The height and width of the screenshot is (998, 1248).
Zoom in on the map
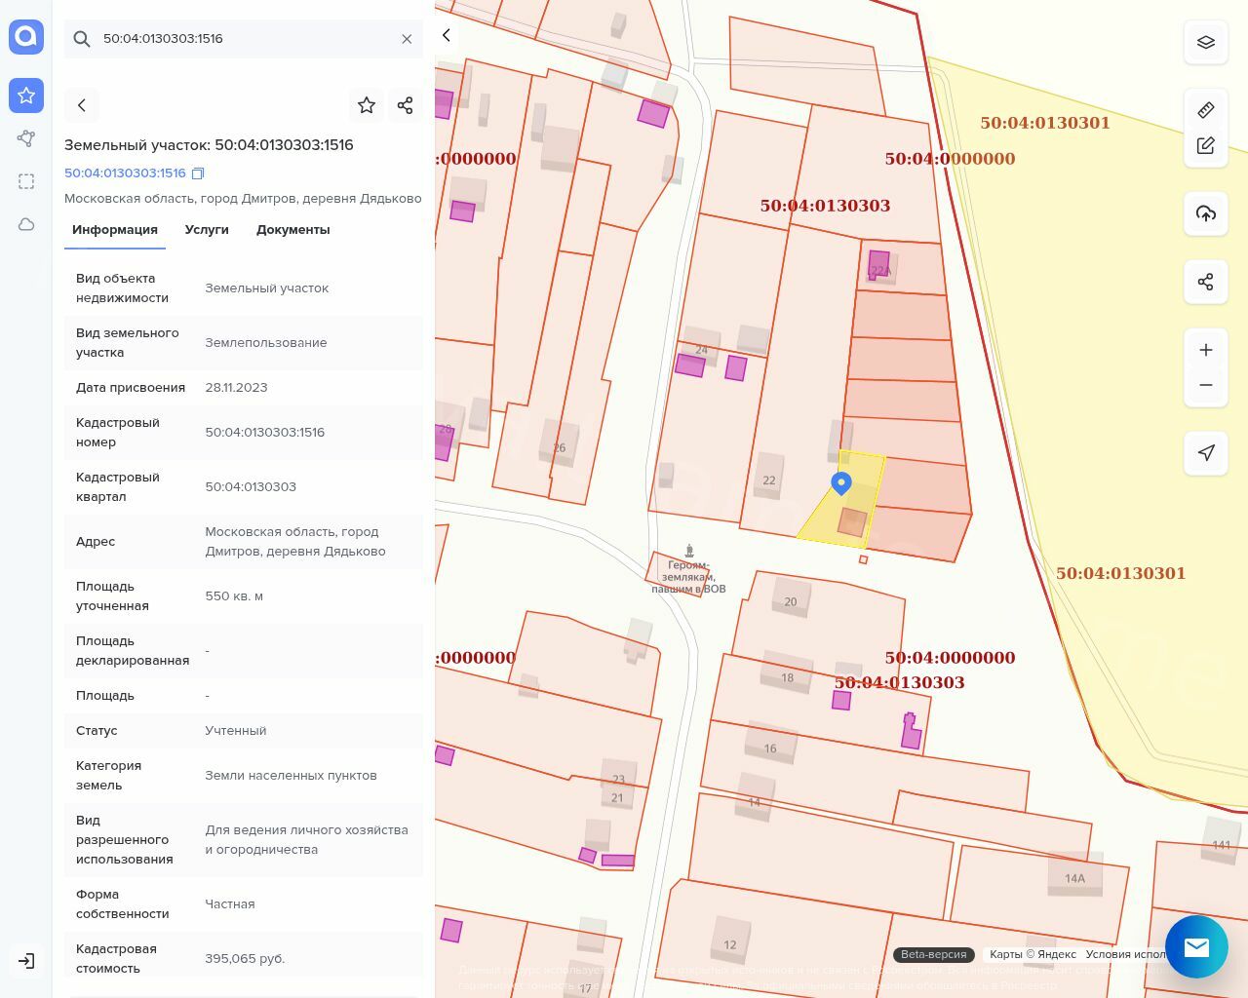pos(1205,350)
